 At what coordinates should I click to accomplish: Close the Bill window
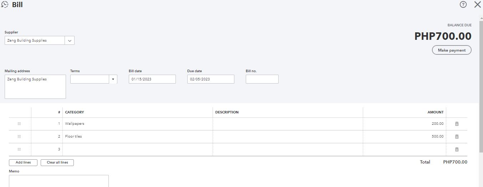477,5
